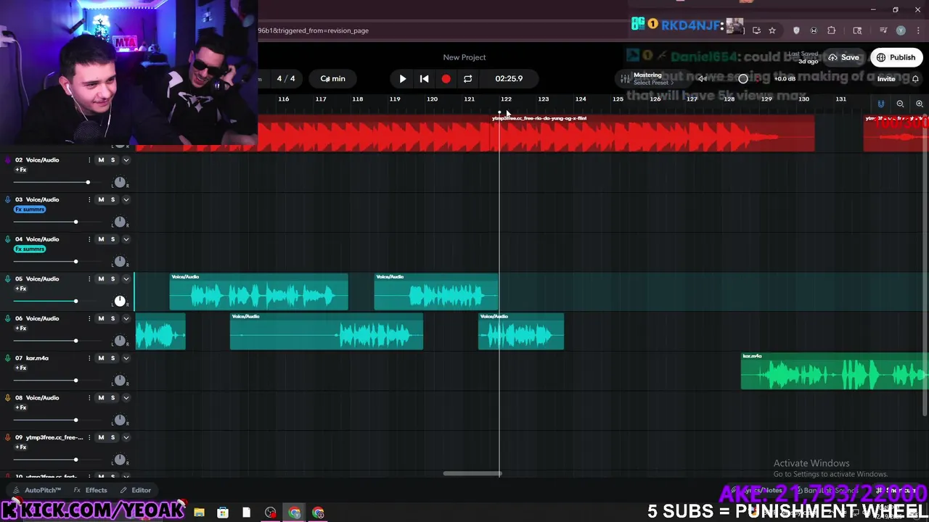The height and width of the screenshot is (522, 929).
Task: Open the three-dot menu of track 02
Action: tap(89, 159)
